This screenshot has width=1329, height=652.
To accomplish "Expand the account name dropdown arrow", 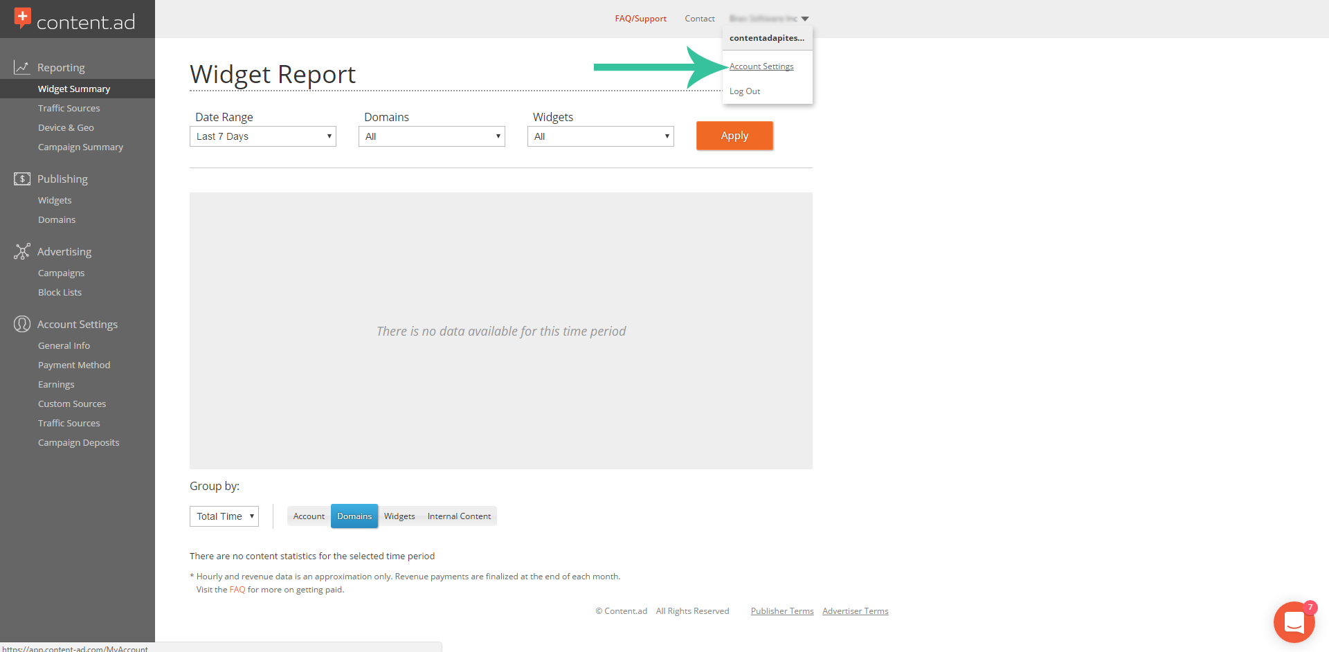I will coord(805,19).
